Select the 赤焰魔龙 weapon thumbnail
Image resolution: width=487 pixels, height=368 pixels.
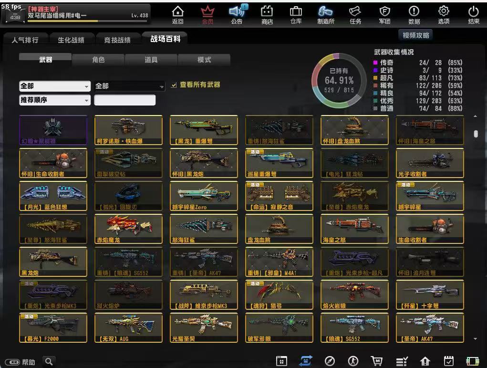[x=128, y=229]
